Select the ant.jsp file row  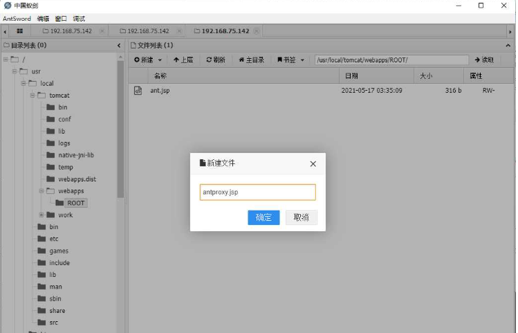pyautogui.click(x=321, y=90)
